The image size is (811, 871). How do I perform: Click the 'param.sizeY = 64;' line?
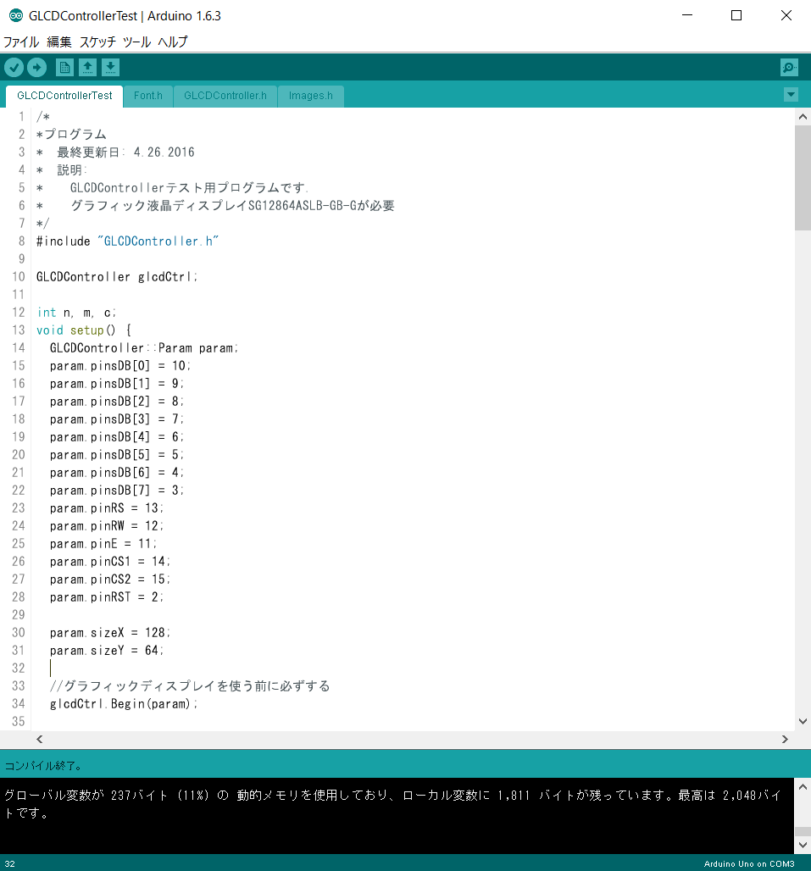[107, 650]
